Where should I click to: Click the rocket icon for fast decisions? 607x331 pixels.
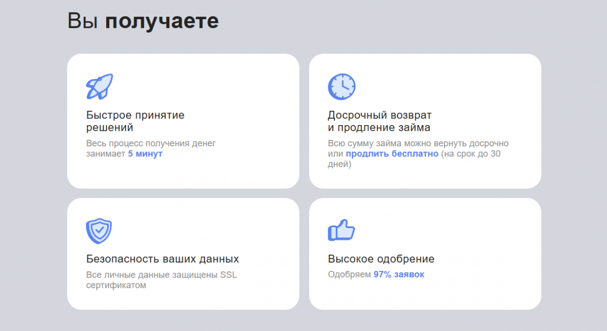[99, 87]
